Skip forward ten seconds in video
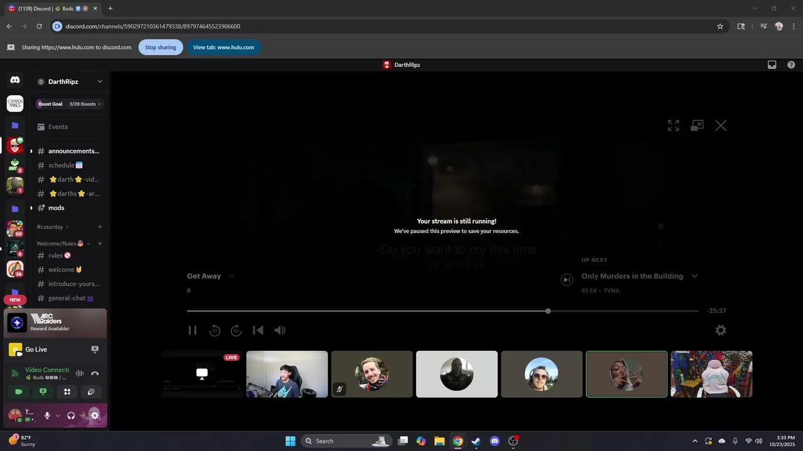The width and height of the screenshot is (803, 451). tap(236, 330)
